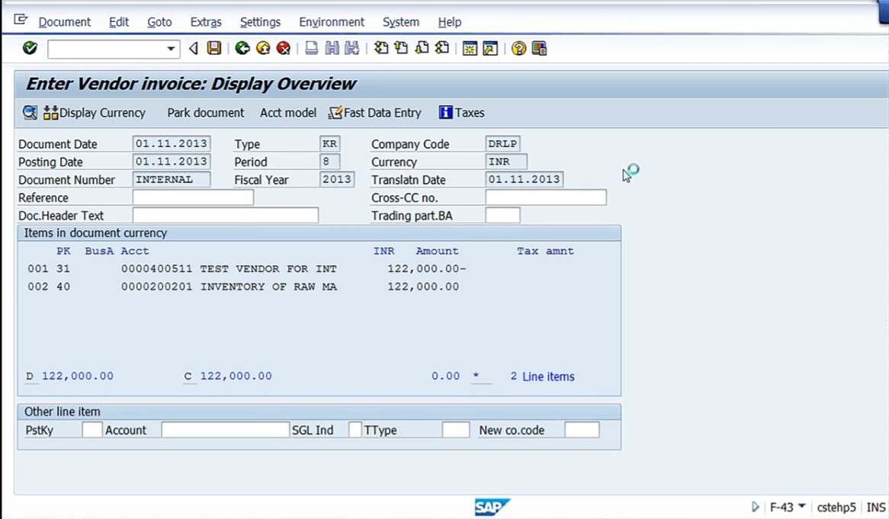This screenshot has width=889, height=519.
Task: Click the Fiscal Year field 2013
Action: (337, 180)
